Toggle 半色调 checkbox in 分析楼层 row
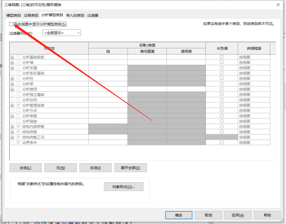This screenshot has width=286, height=224. point(221,89)
